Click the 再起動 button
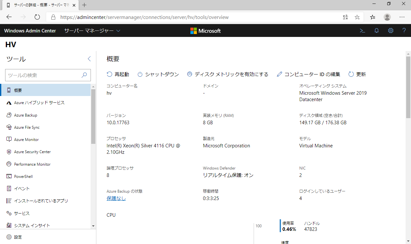 coord(118,74)
